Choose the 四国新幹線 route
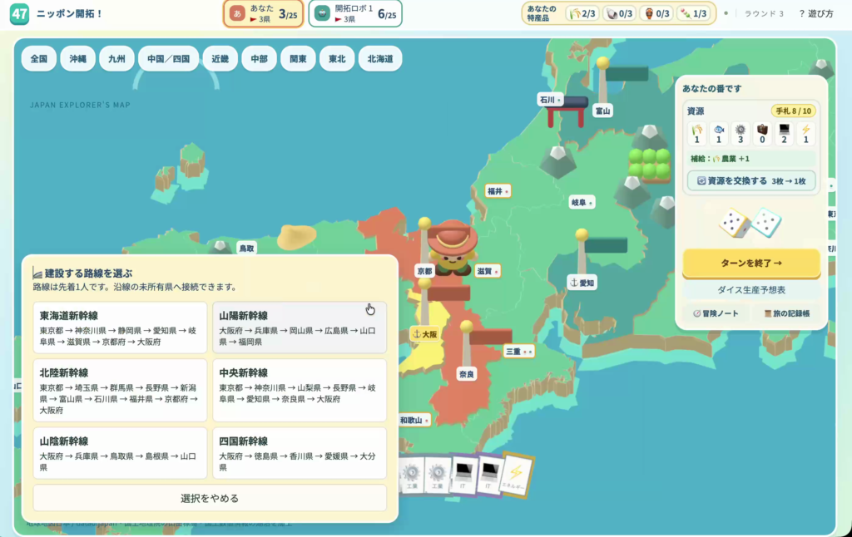The width and height of the screenshot is (852, 537). tap(300, 453)
